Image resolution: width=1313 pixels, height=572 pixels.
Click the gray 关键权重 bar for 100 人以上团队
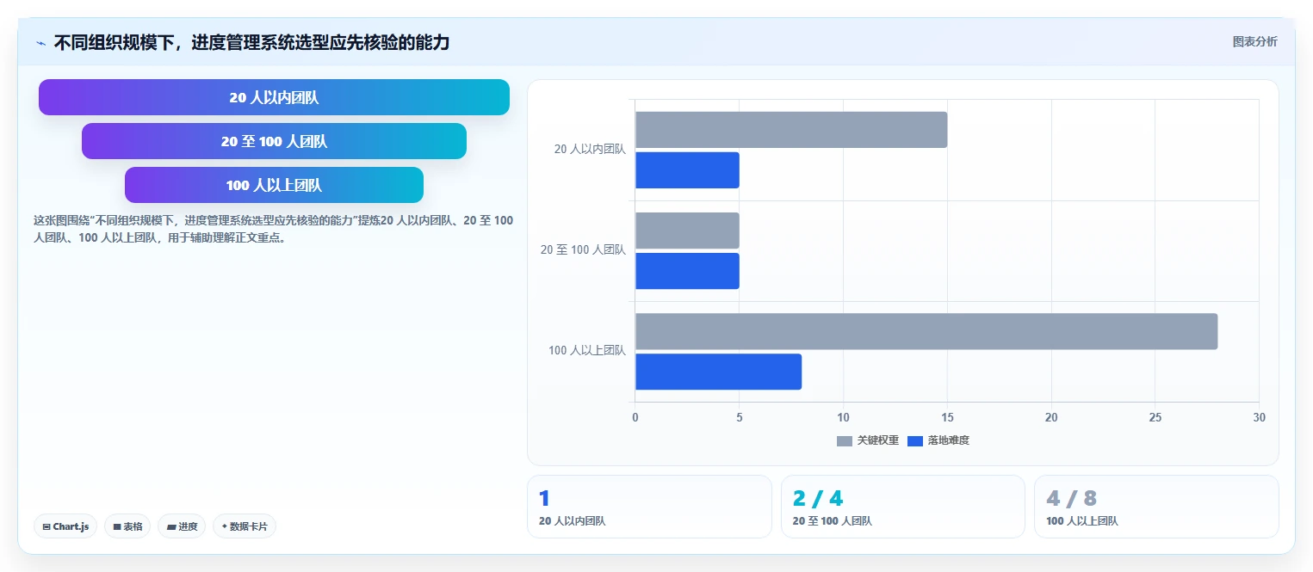(926, 331)
